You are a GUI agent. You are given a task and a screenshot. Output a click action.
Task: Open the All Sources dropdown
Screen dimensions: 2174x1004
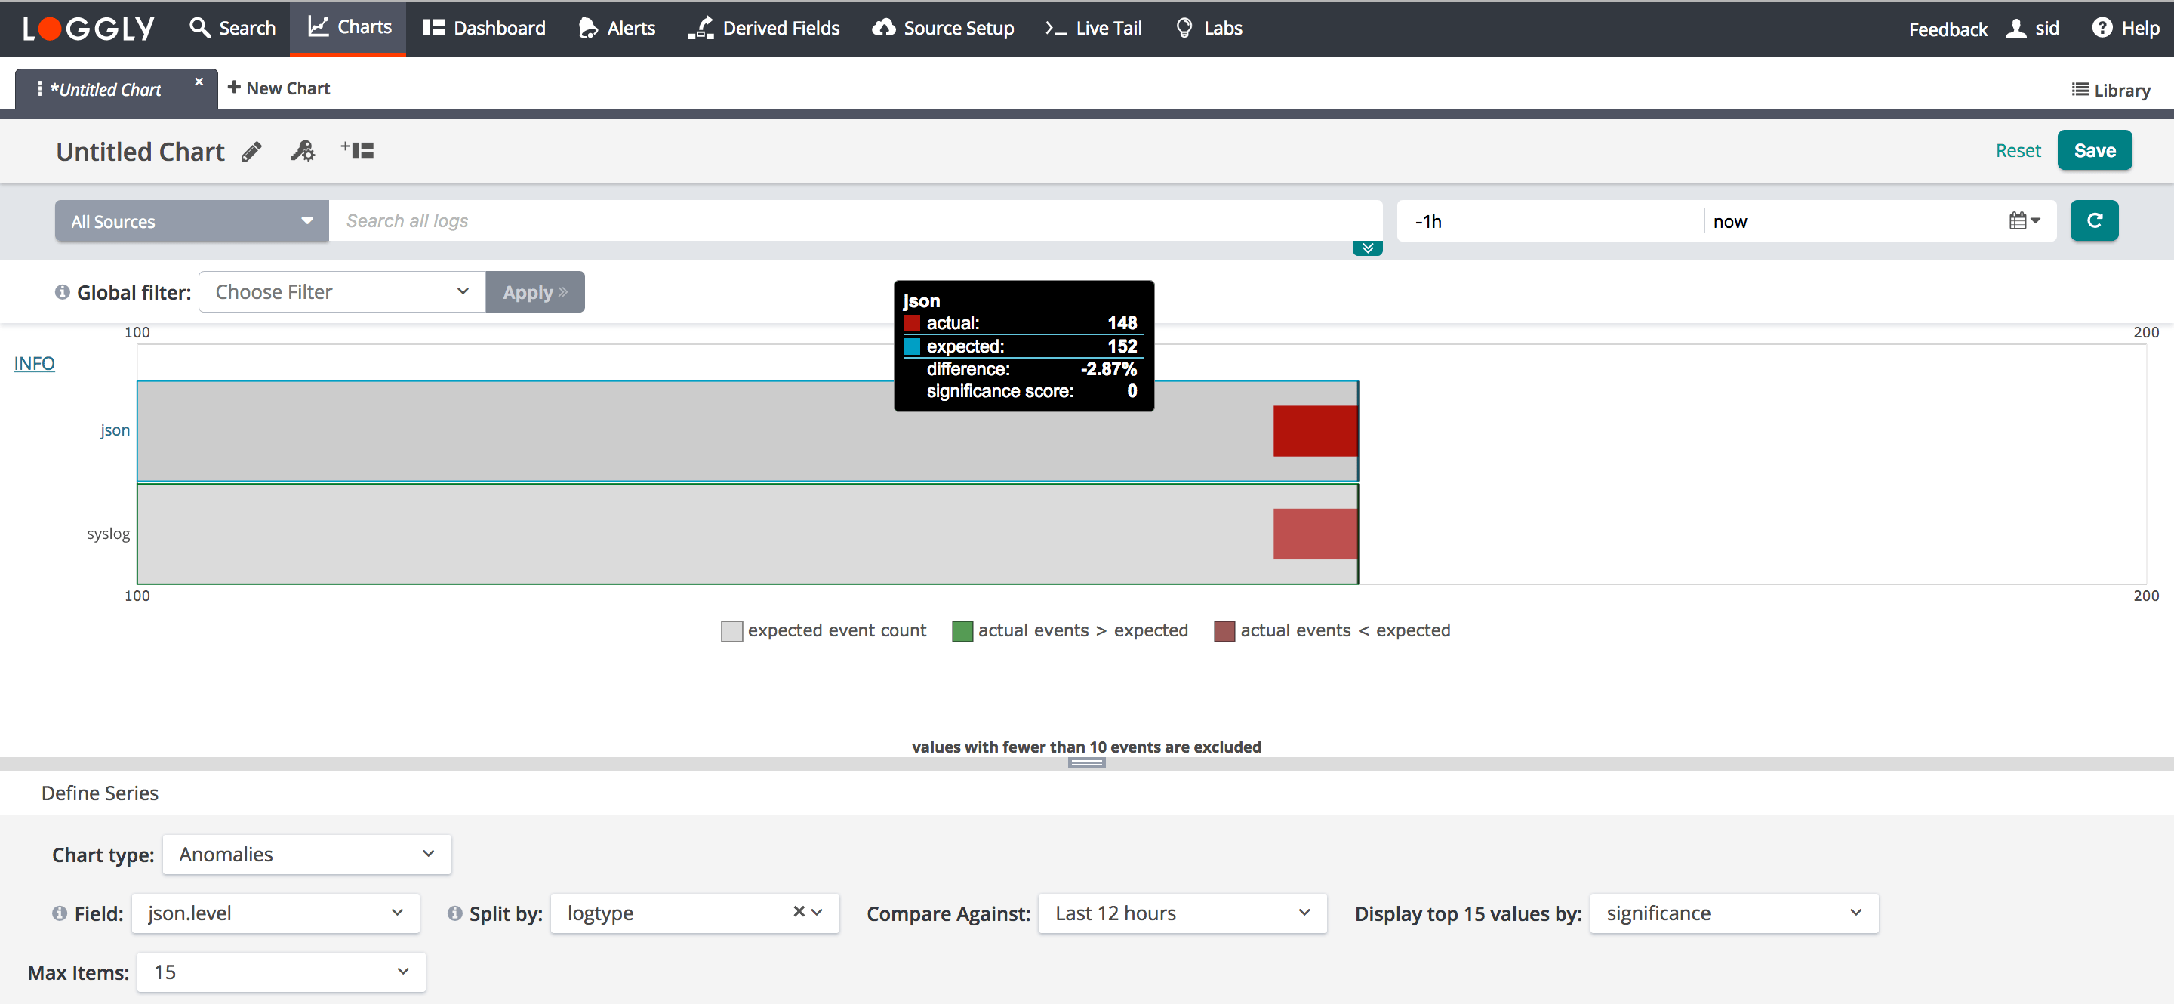pos(192,222)
